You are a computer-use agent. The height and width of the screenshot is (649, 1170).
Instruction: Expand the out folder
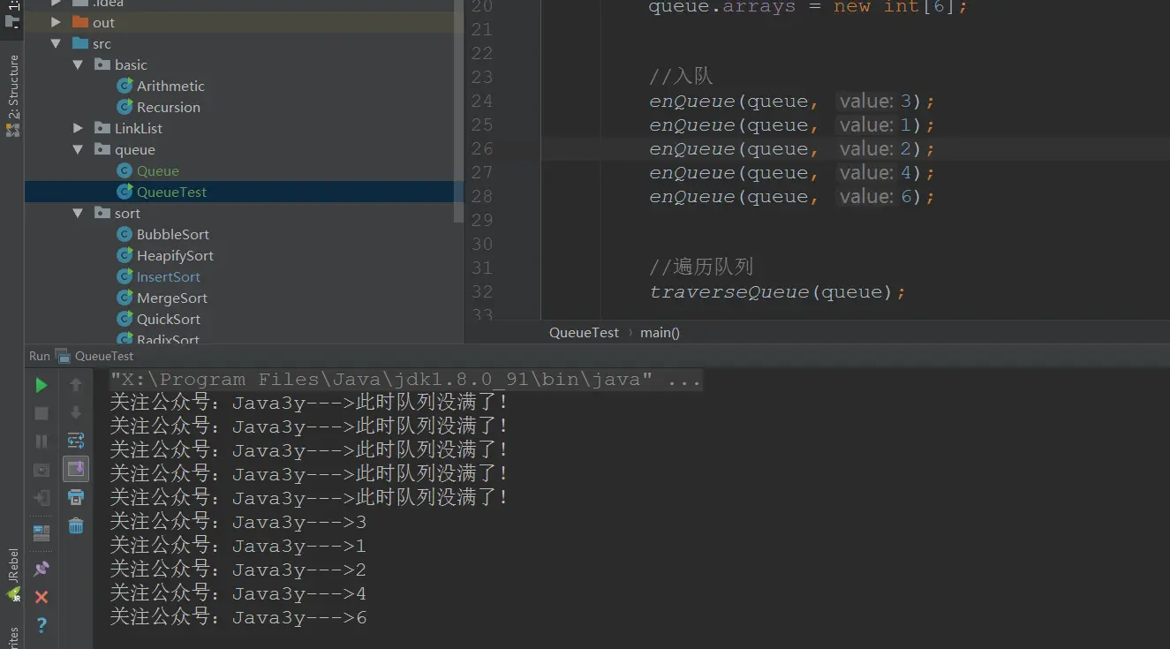tap(57, 22)
